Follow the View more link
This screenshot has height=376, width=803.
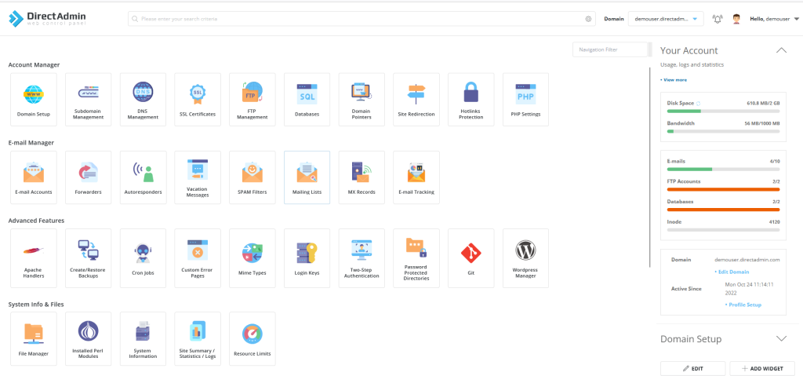tap(674, 80)
